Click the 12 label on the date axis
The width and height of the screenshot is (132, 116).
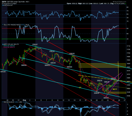[x=63, y=100]
